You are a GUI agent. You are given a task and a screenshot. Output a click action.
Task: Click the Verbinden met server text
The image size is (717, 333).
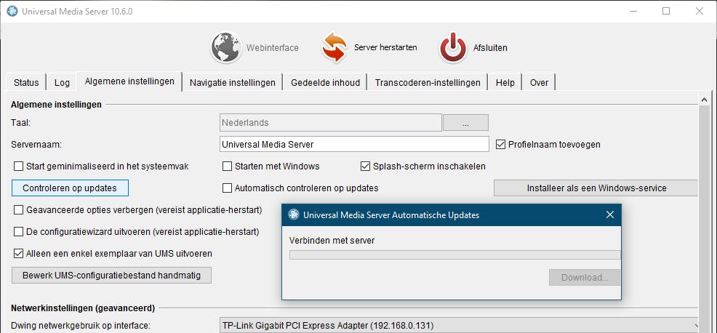coord(332,240)
